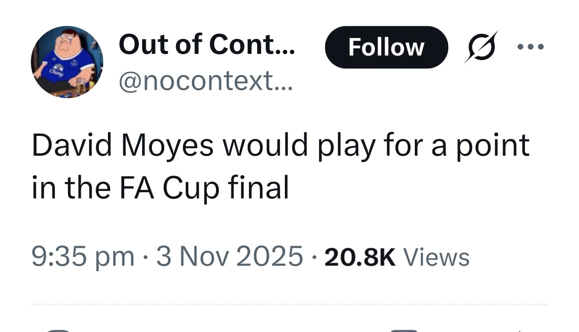Click the word "final" in the tweet

[x=259, y=188]
